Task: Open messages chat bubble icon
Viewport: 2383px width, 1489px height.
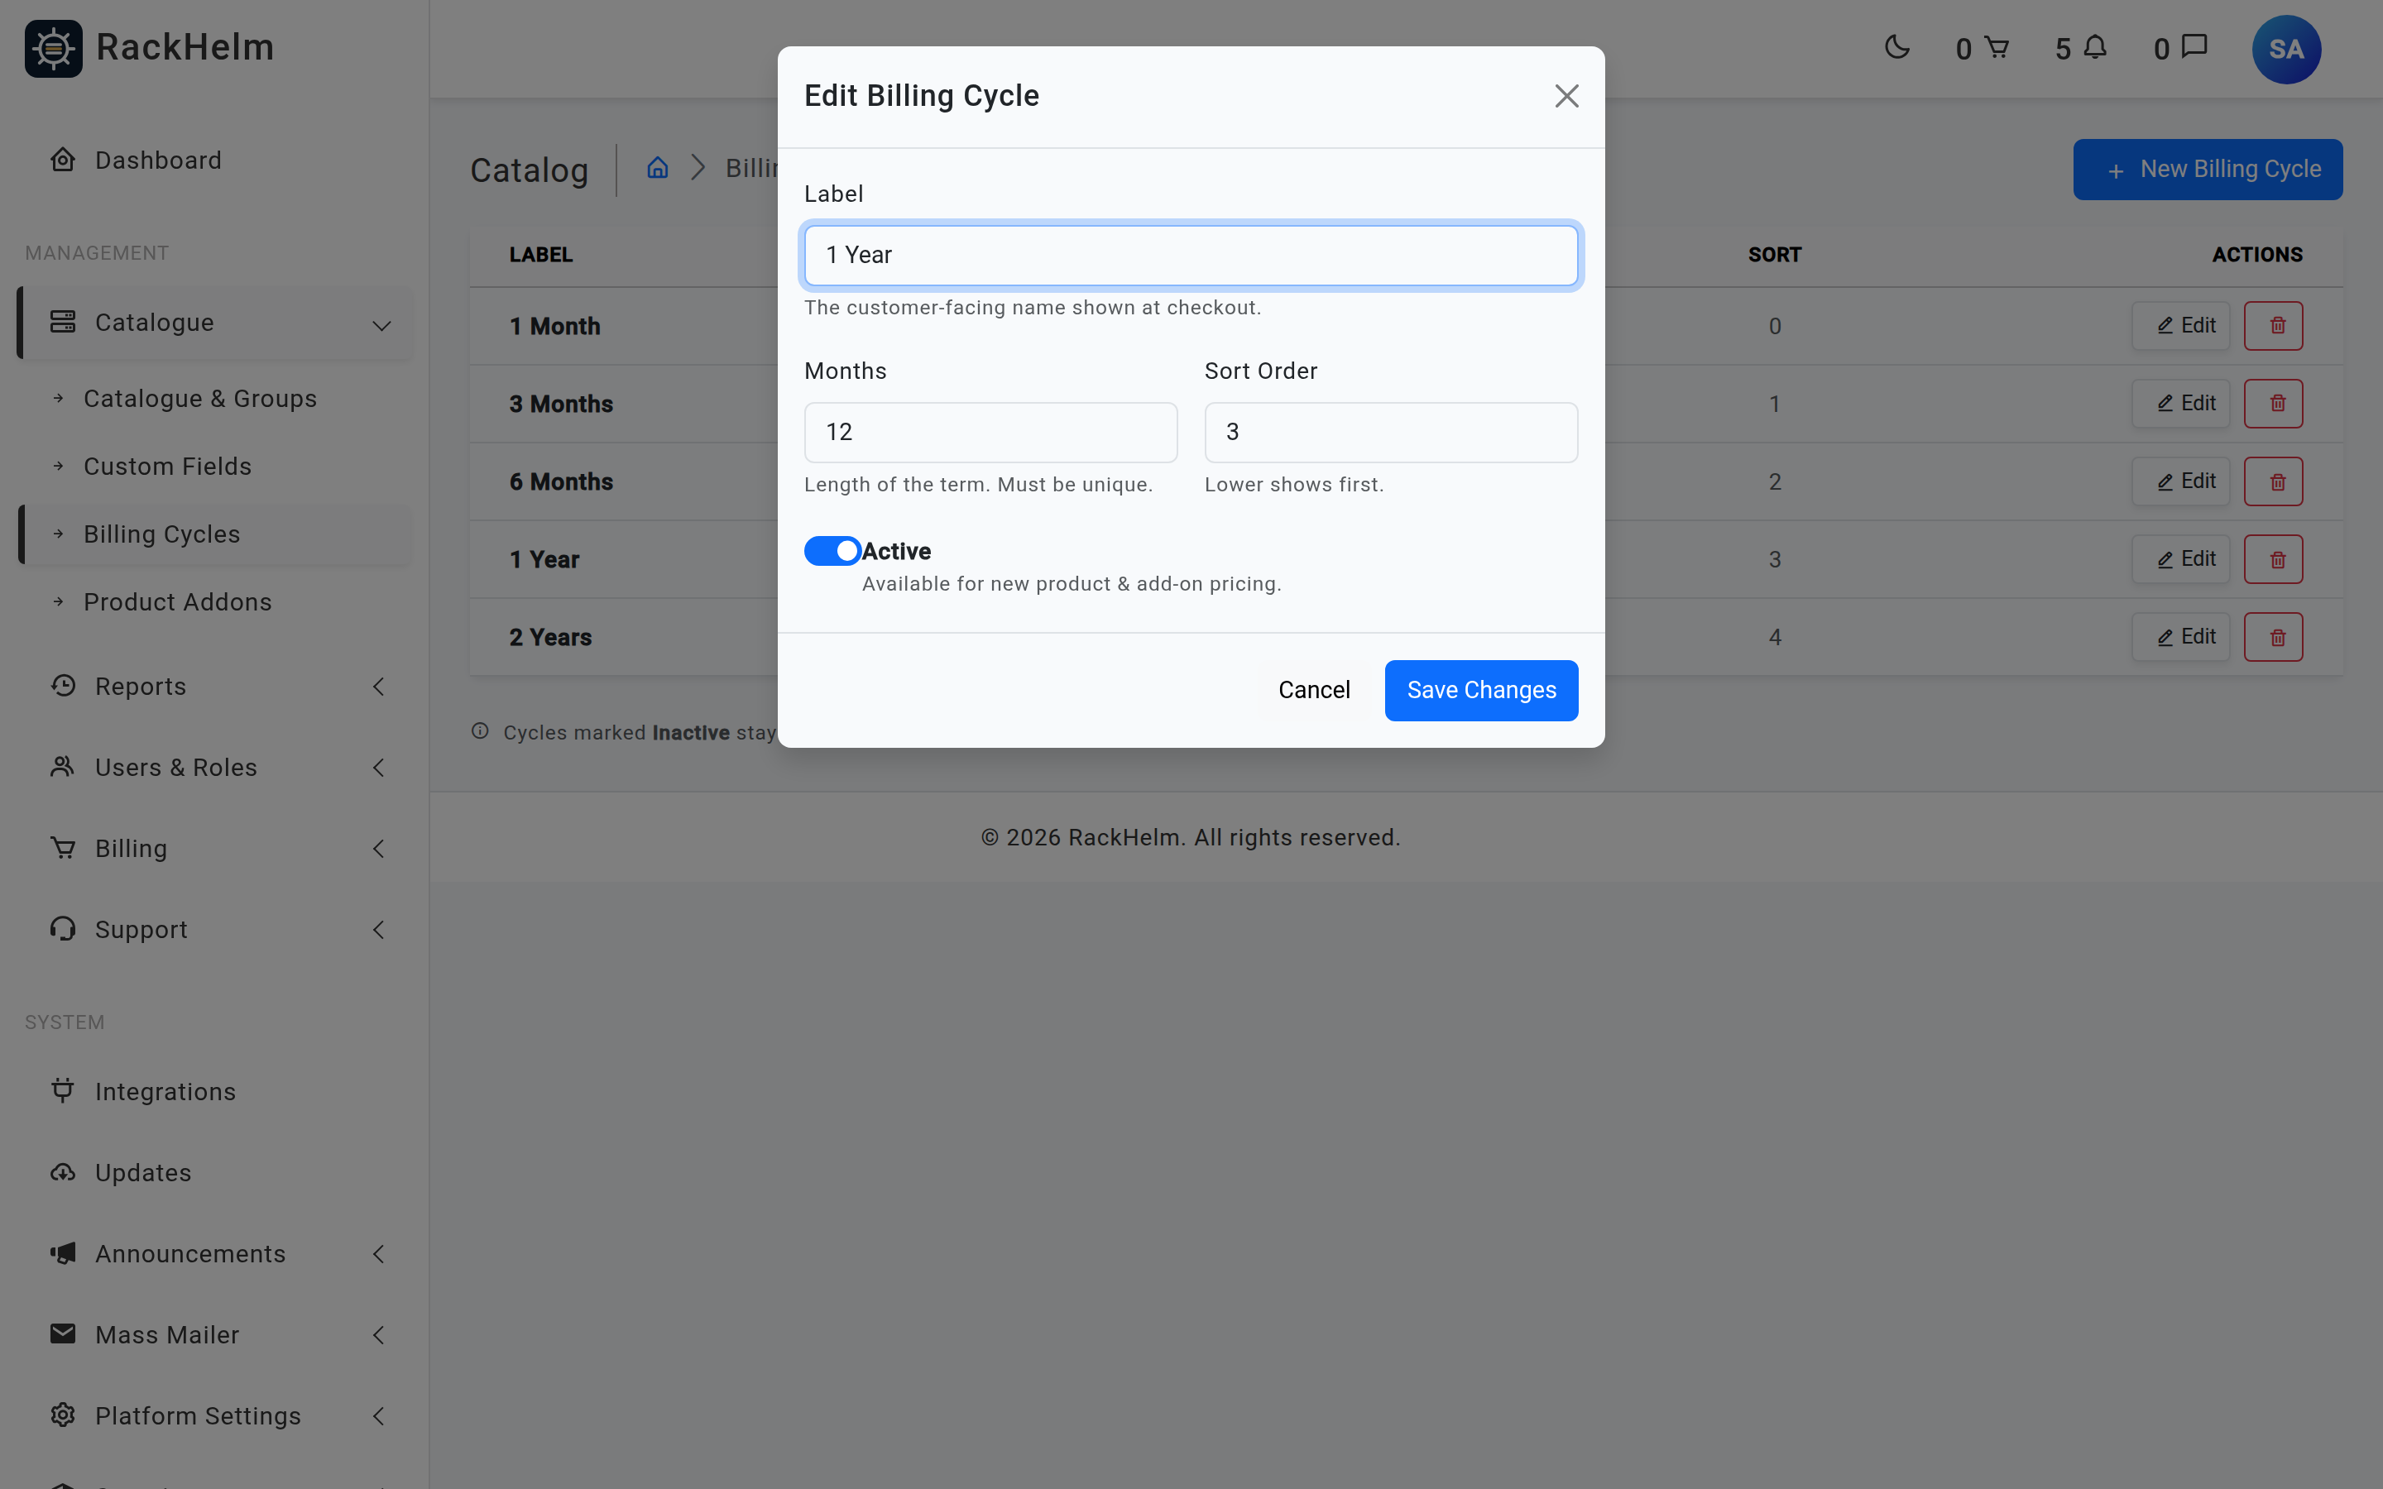Action: point(2194,46)
